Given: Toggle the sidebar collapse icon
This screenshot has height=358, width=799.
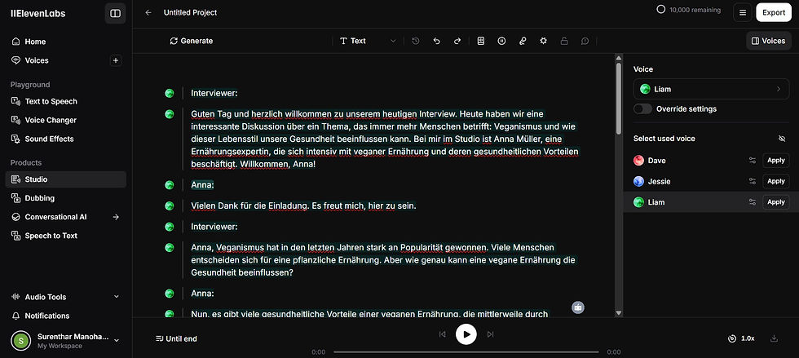Looking at the screenshot, I should click(x=115, y=13).
